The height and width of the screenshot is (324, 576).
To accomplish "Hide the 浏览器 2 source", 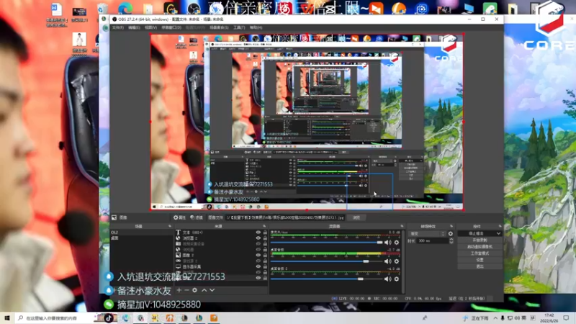I will pyautogui.click(x=258, y=238).
